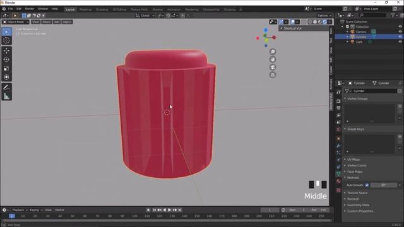Toggle Auto Smooth checkbox
Viewport: 404px width, 227px height.
(367, 185)
